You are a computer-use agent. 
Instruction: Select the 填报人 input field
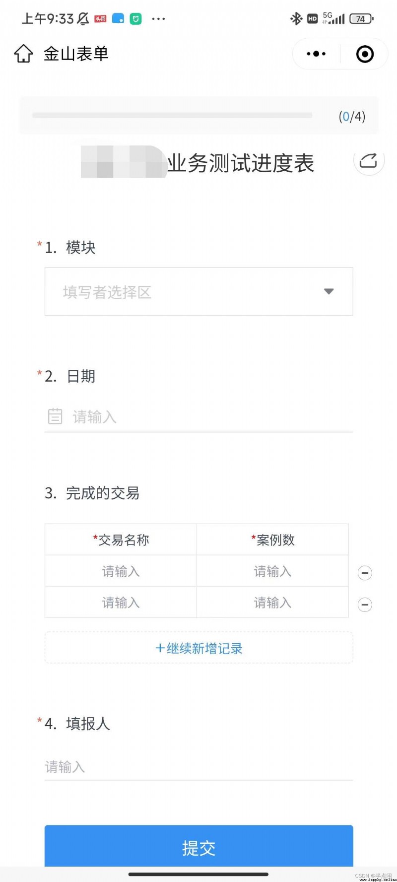point(198,767)
